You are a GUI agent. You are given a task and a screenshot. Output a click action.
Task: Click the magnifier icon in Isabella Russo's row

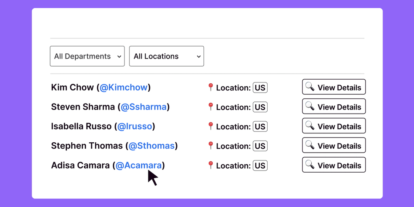(310, 126)
